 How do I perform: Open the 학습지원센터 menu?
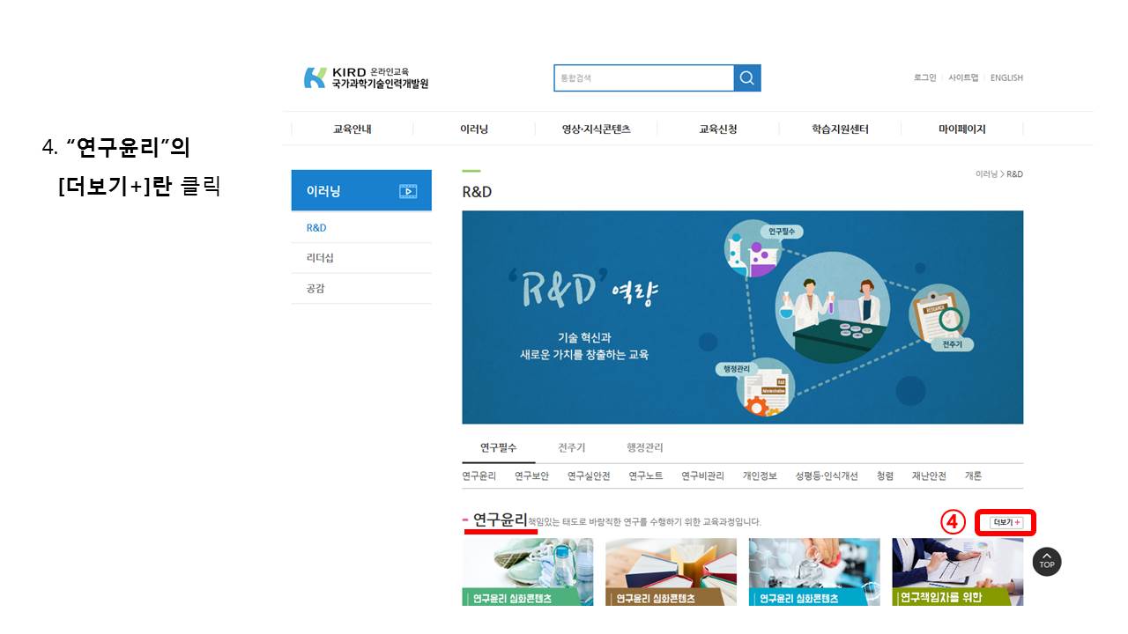click(x=840, y=129)
